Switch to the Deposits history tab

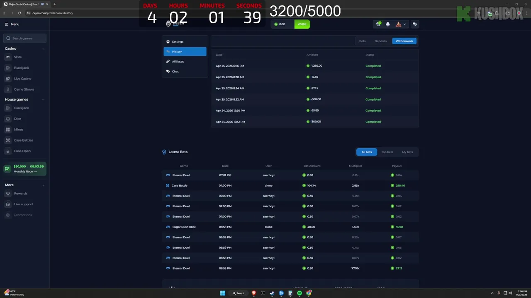380,41
